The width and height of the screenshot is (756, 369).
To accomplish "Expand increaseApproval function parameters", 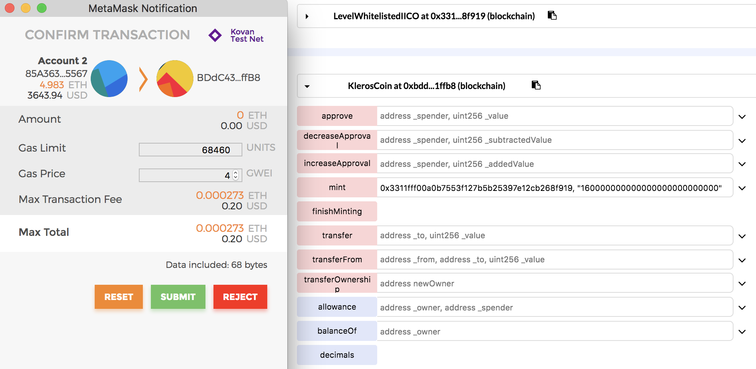I will click(x=742, y=164).
